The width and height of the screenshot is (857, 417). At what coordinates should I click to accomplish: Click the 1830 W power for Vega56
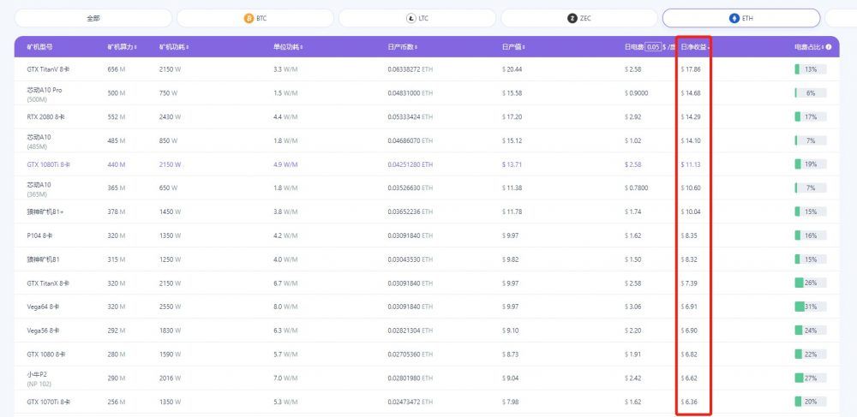168,331
